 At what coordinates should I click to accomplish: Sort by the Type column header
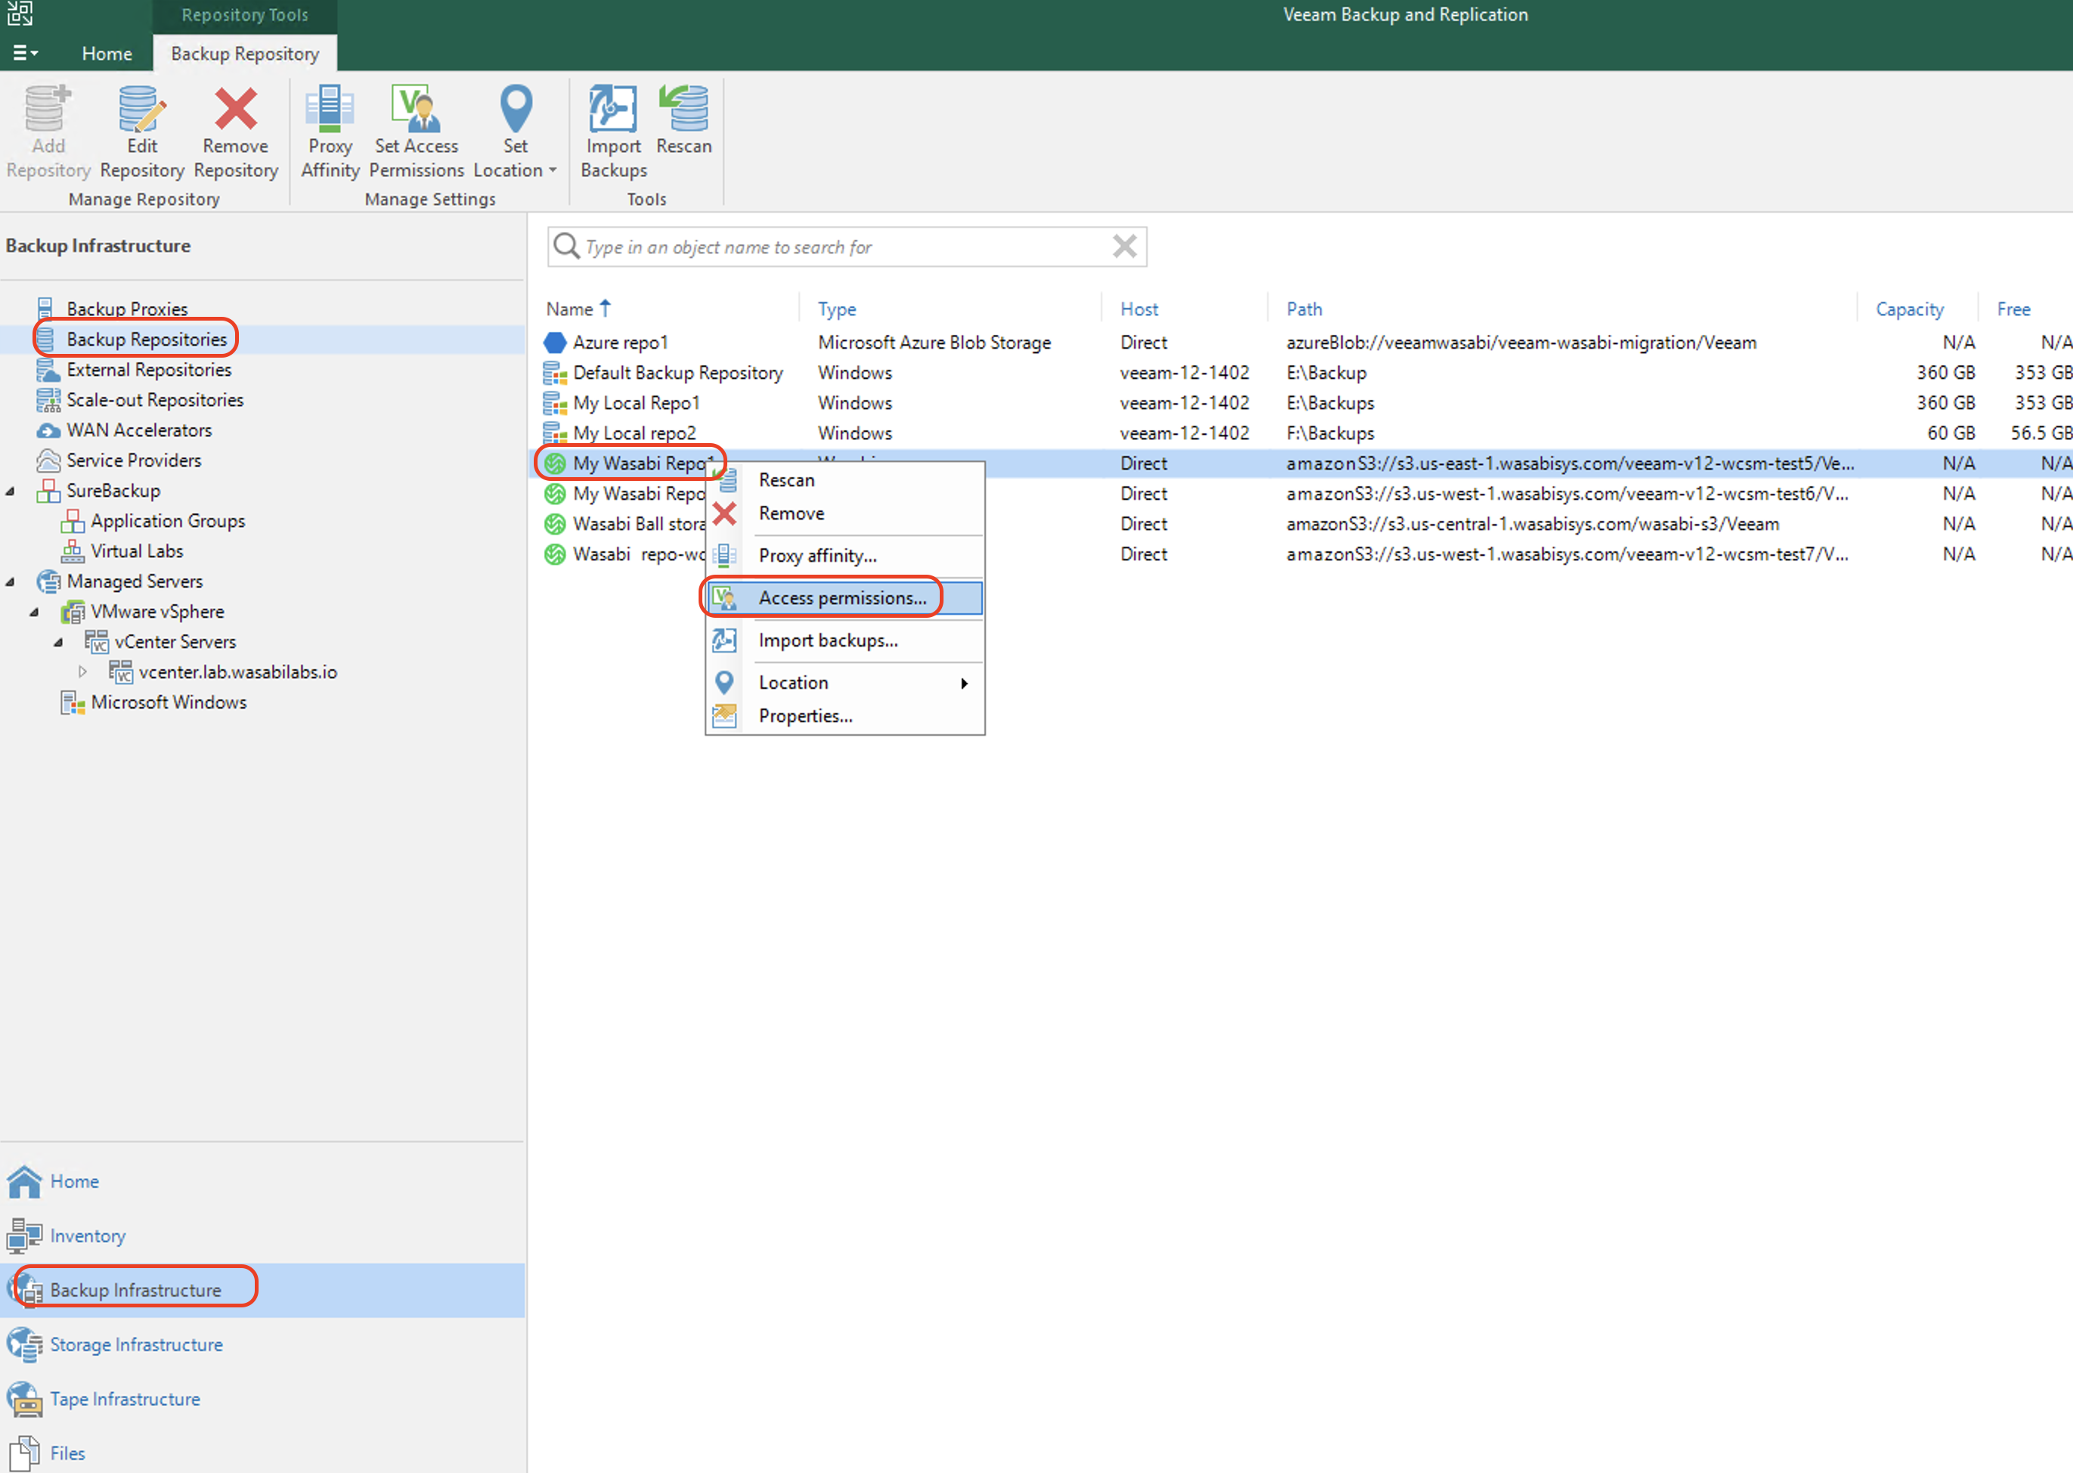click(x=837, y=309)
